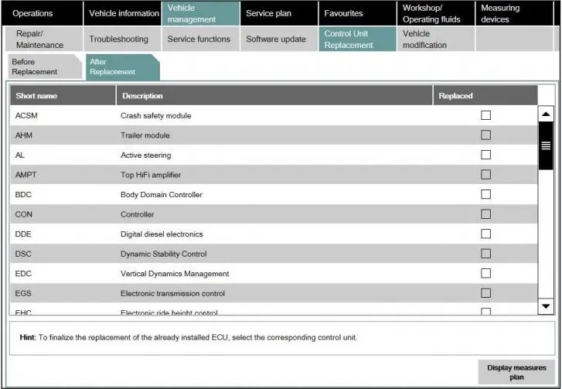Select Control Unit Replacement submenu
562x389 pixels.
(x=357, y=39)
